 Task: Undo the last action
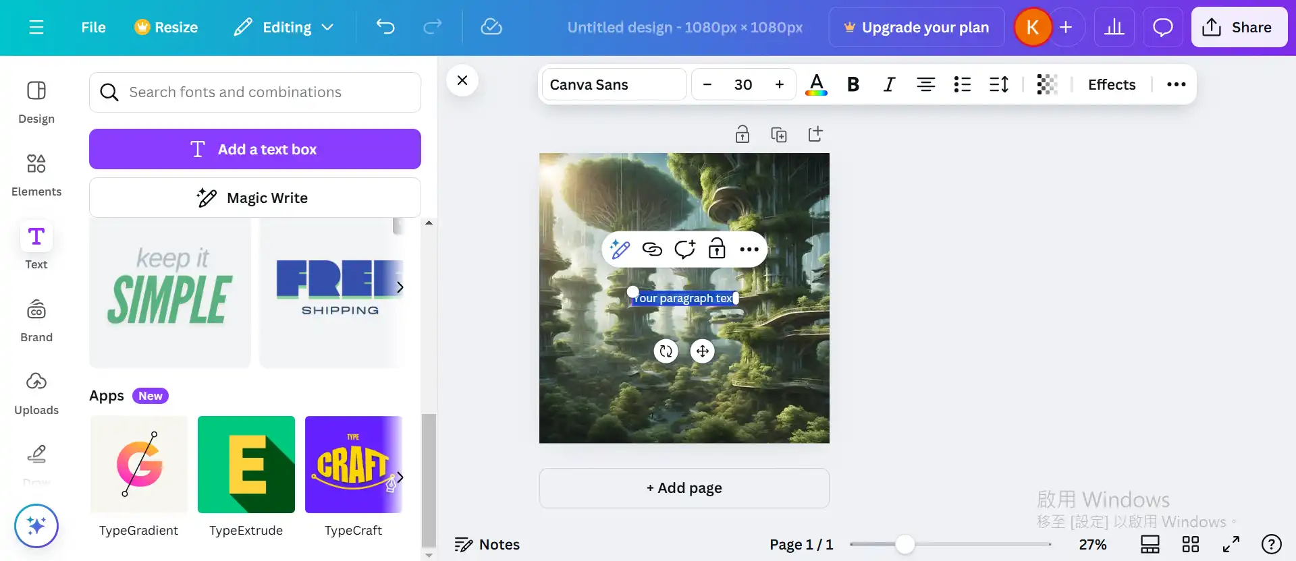(385, 27)
